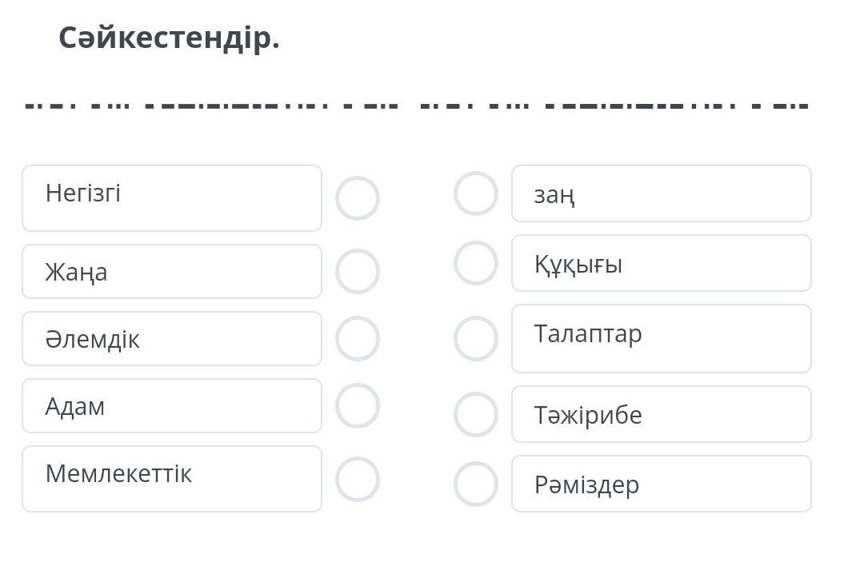Choose the Рәміздер option box
Screen dimensions: 848x582
[661, 484]
